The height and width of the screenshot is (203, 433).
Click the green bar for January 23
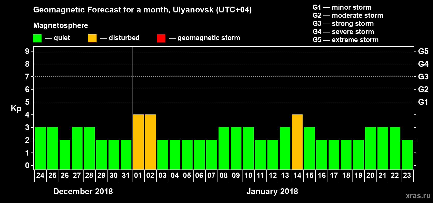[407, 155]
